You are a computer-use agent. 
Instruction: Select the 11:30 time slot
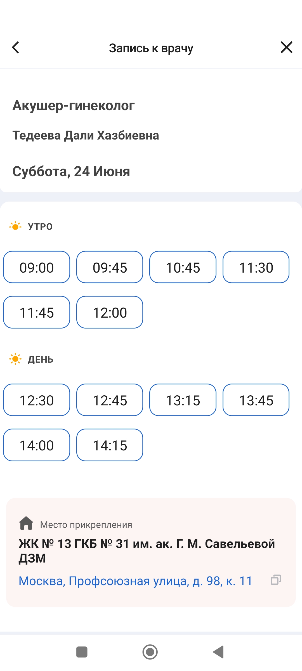coord(256,267)
